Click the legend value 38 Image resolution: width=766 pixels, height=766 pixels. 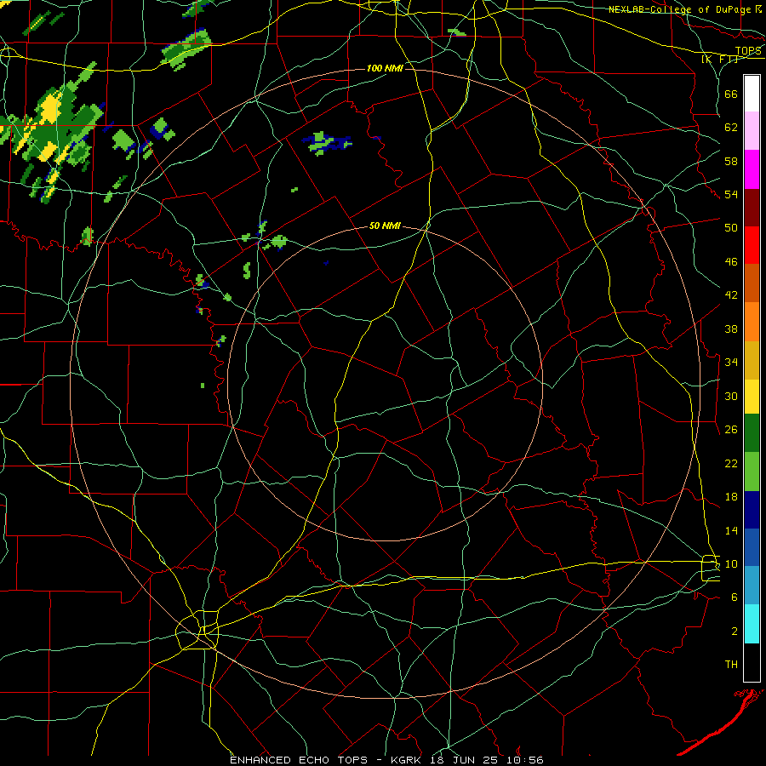731,329
